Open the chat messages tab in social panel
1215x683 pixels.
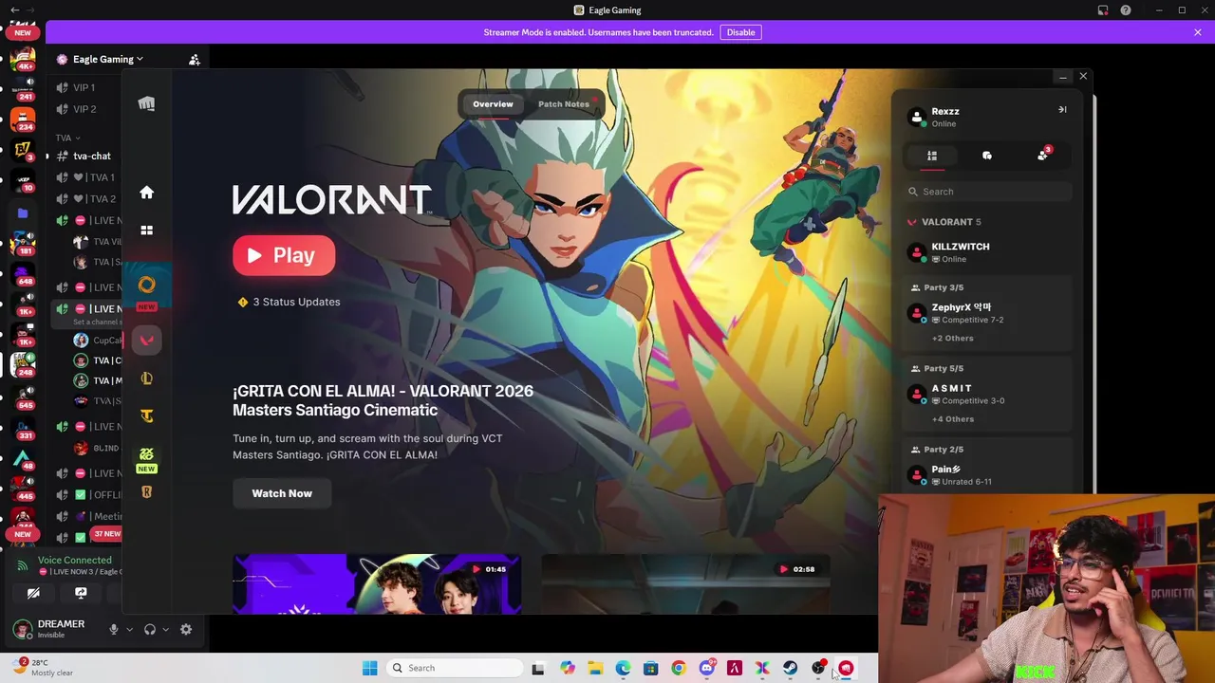pyautogui.click(x=987, y=156)
